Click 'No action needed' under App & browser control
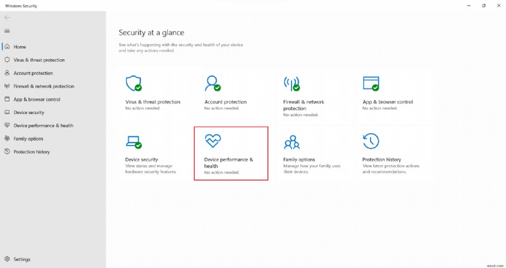506x268 pixels. pos(380,108)
